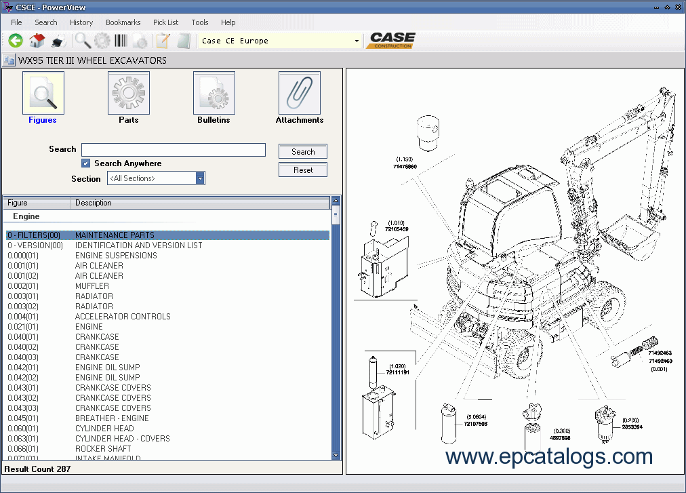686x493 pixels.
Task: Click part number 72111191 in diagram
Action: [x=398, y=372]
